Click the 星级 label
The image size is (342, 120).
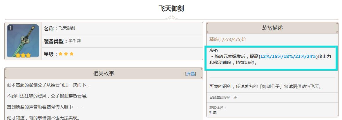tap(50, 54)
